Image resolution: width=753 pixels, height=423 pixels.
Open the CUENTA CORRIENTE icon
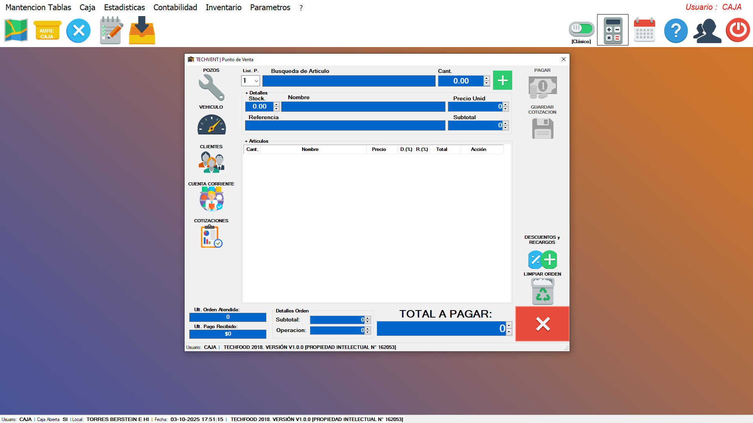pos(211,199)
